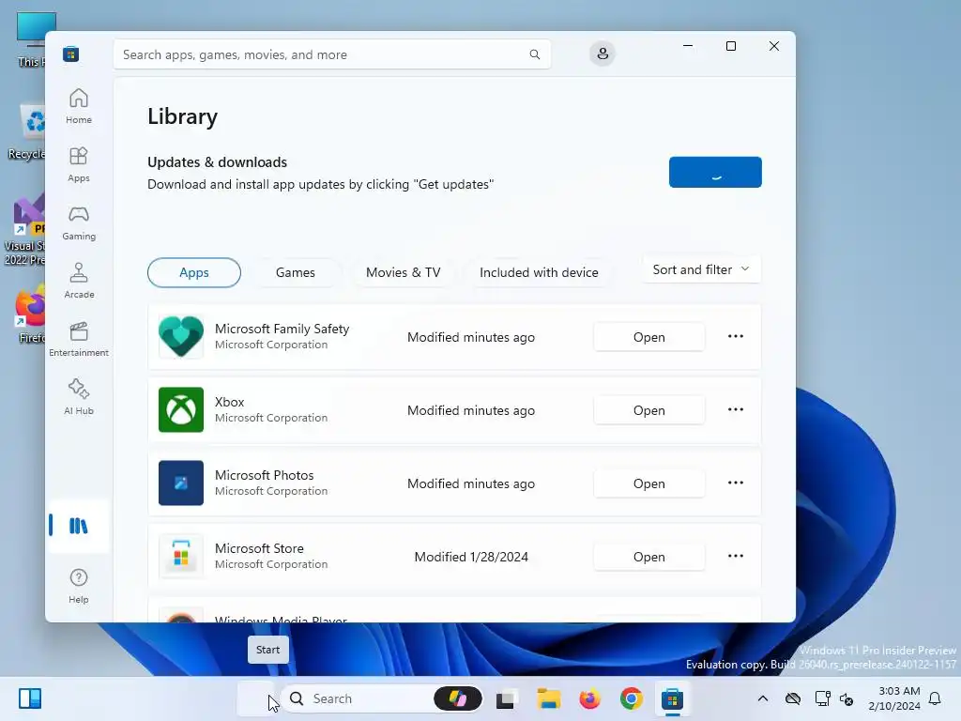Open File Explorer from taskbar
961x721 pixels.
(x=548, y=698)
